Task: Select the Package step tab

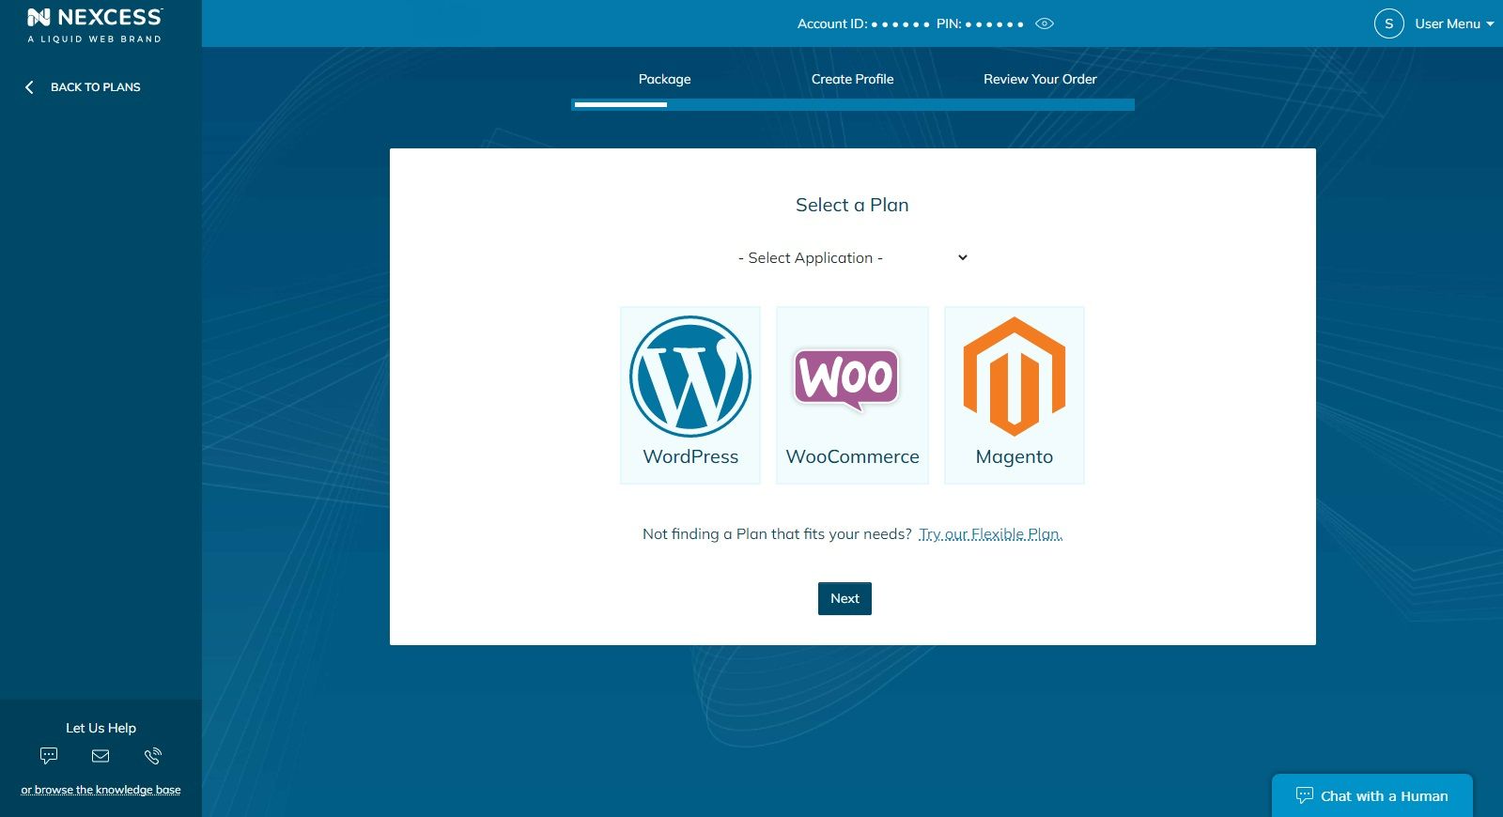Action: coord(664,79)
